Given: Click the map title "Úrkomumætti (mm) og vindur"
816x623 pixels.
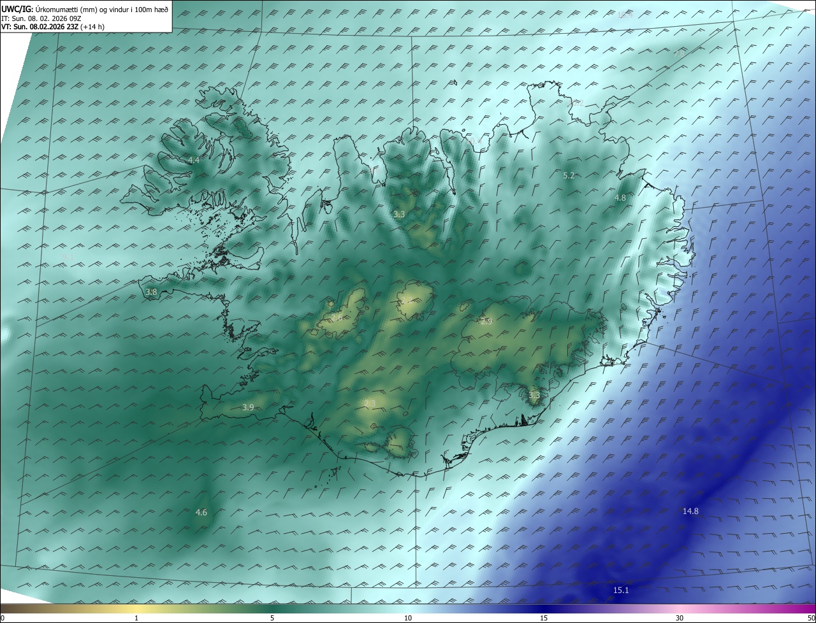Looking at the screenshot, I should coord(84,10).
